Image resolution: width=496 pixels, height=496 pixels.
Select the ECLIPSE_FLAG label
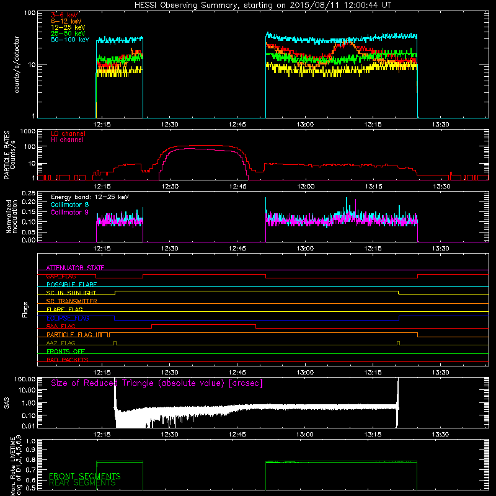pos(68,318)
